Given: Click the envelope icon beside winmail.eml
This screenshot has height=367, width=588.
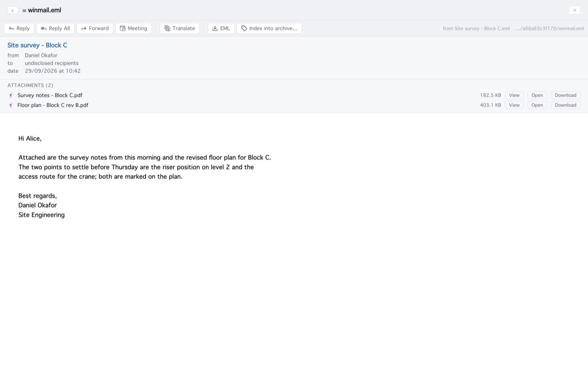Looking at the screenshot, I should pyautogui.click(x=24, y=10).
